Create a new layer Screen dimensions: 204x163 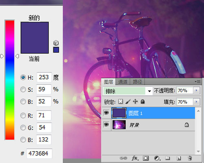pyautogui.click(x=179, y=158)
